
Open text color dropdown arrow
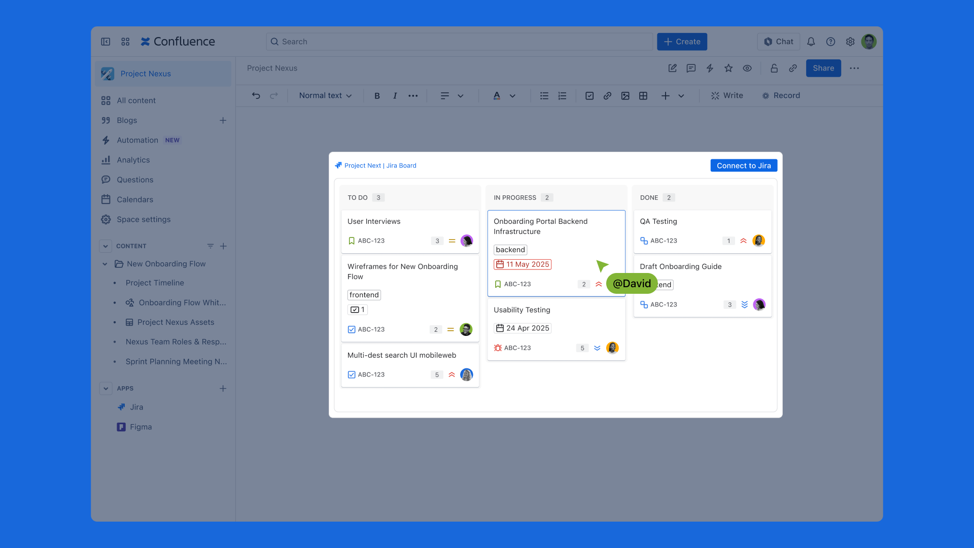(x=513, y=95)
